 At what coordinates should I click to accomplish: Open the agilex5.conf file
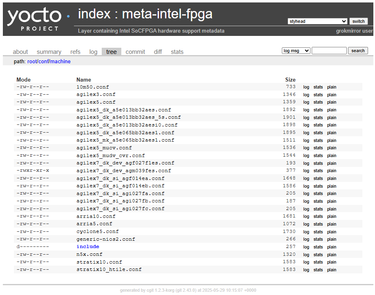point(96,102)
